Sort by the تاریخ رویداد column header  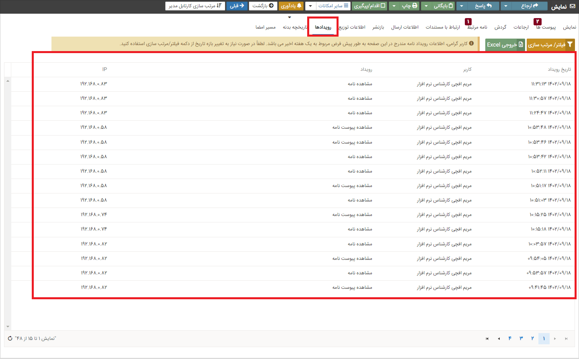click(559, 70)
